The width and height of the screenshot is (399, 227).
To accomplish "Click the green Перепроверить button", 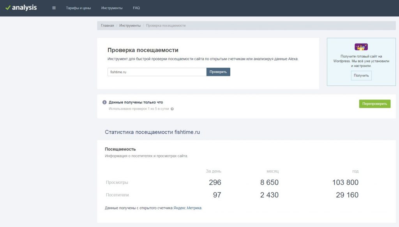I will [x=374, y=104].
